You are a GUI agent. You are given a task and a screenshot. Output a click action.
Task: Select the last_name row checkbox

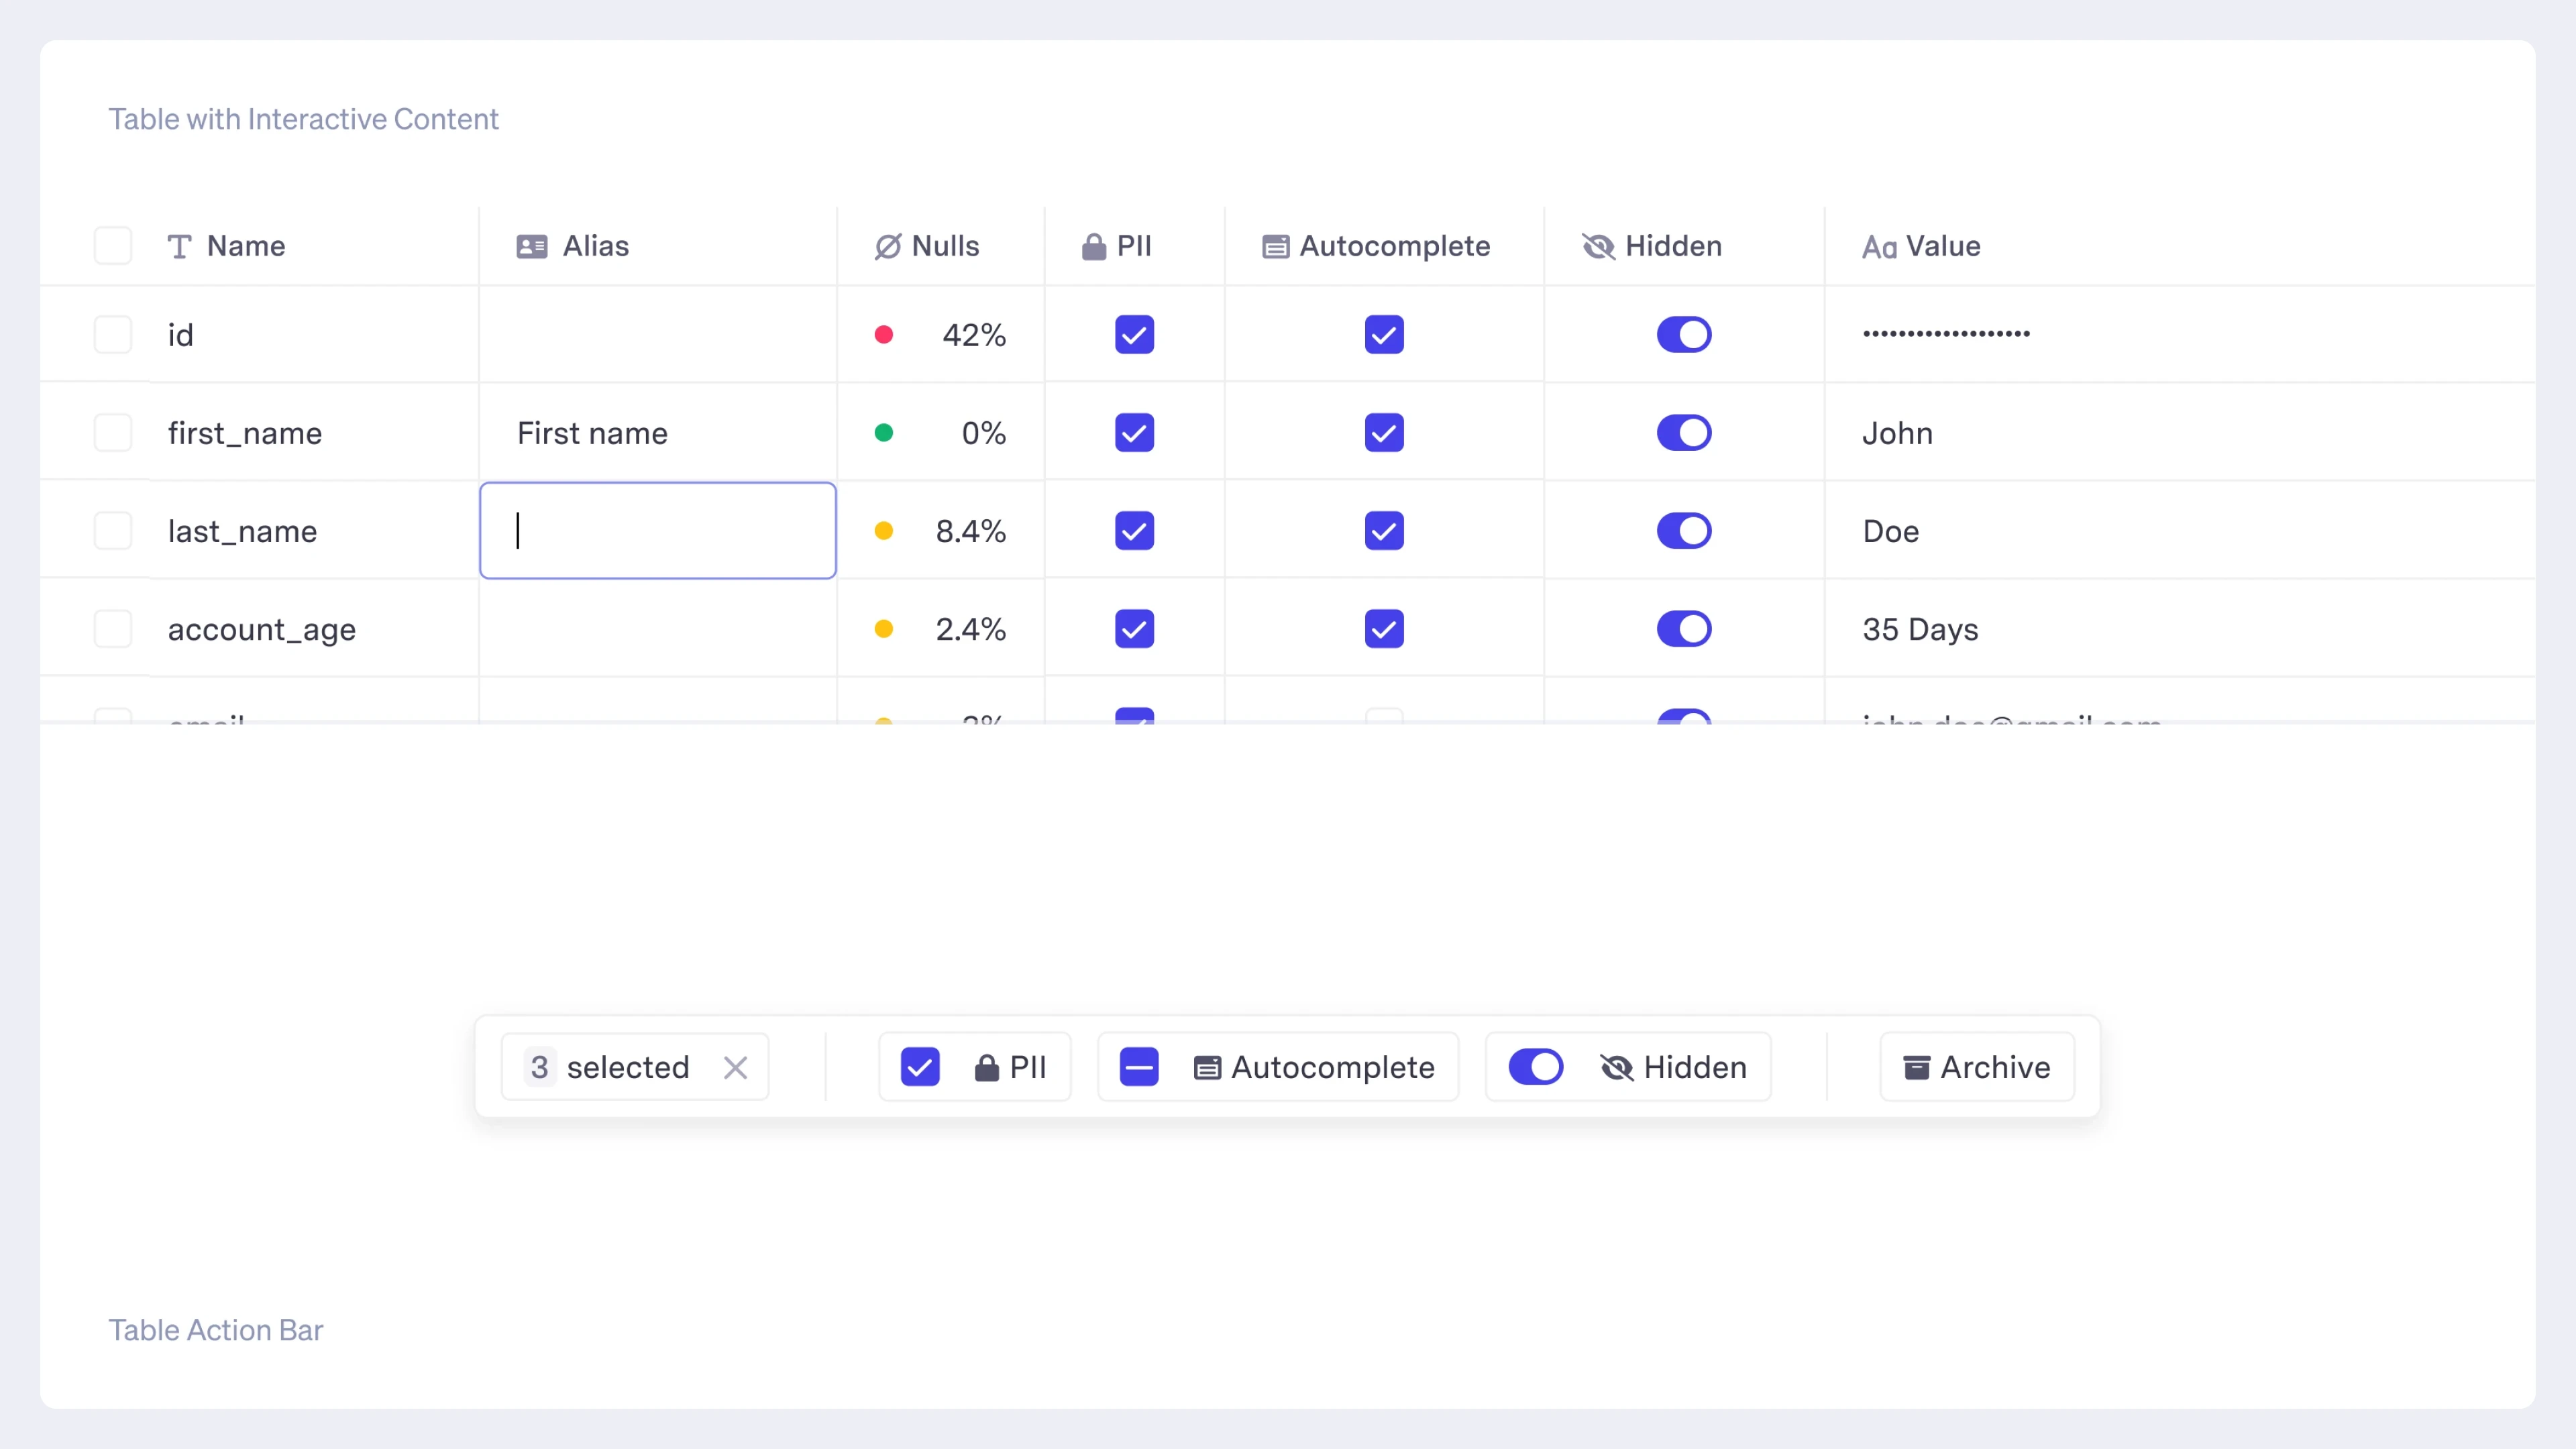coord(113,531)
